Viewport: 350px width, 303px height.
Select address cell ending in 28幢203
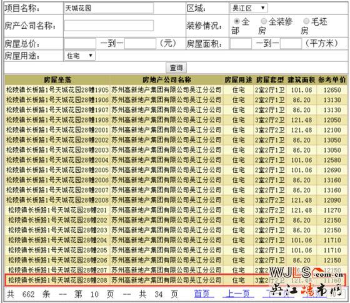pos(57,230)
